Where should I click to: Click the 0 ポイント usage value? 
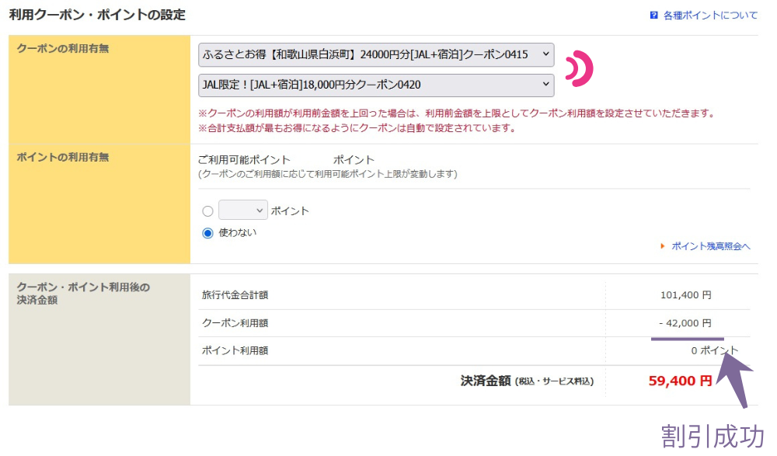(715, 351)
